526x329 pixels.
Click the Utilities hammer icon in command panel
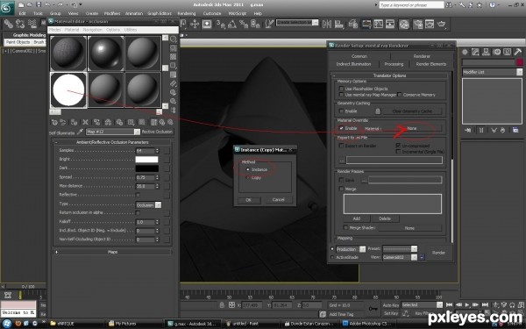[x=517, y=52]
